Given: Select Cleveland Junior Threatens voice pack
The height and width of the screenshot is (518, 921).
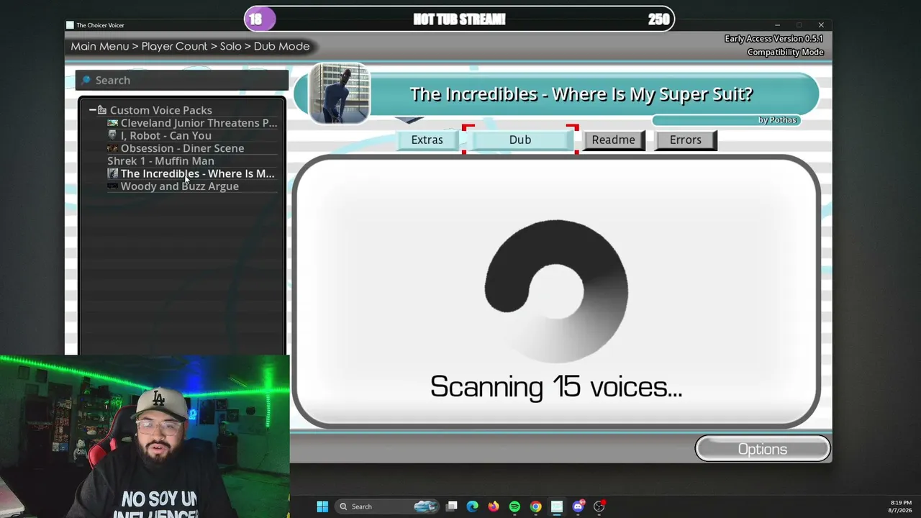Looking at the screenshot, I should (192, 123).
